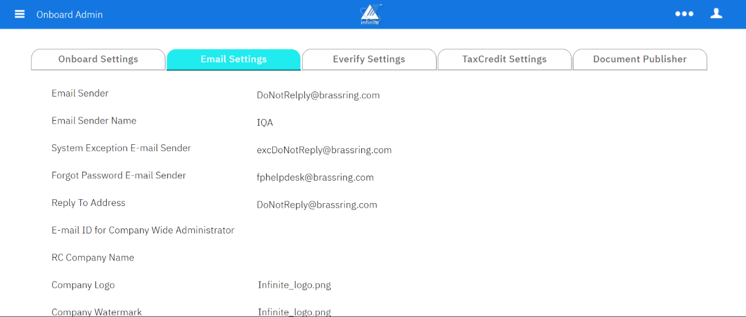This screenshot has height=317, width=746.
Task: Click the excDoNotReply@brassring.com address
Action: [324, 150]
